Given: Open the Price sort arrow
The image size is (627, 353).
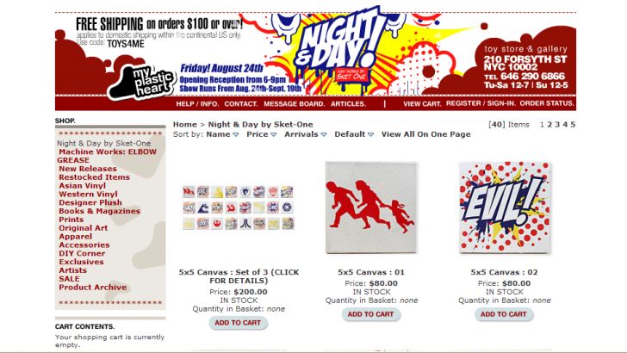Looking at the screenshot, I should (274, 134).
